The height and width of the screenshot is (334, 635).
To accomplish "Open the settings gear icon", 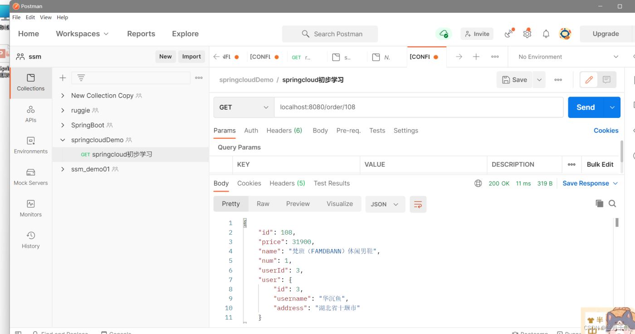I will 527,34.
